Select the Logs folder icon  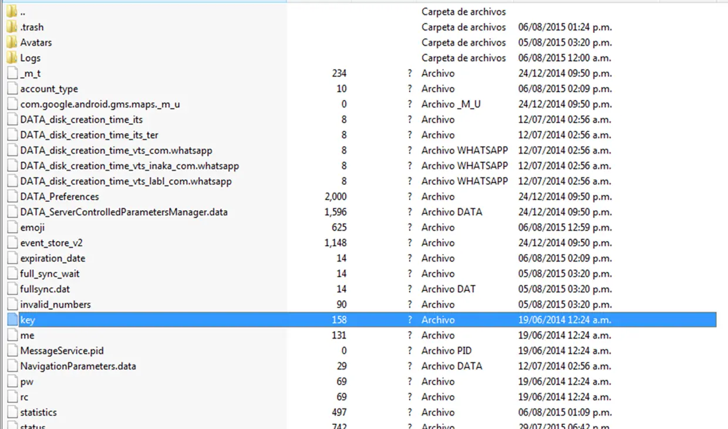(12, 58)
